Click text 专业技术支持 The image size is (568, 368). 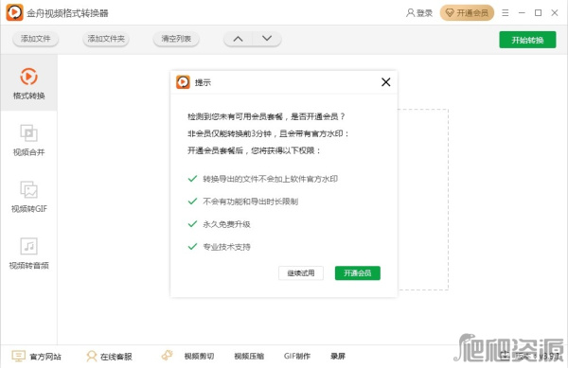(x=226, y=247)
